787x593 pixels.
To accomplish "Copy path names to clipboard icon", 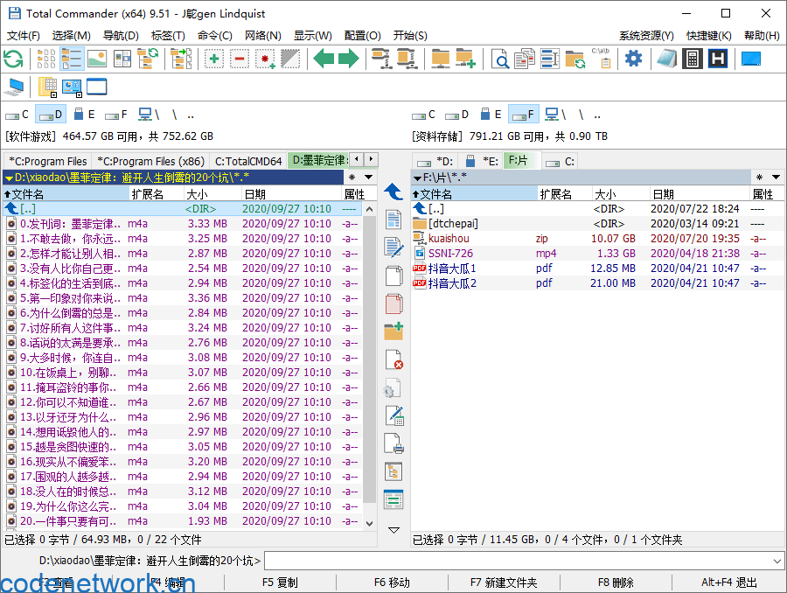I will click(x=601, y=59).
